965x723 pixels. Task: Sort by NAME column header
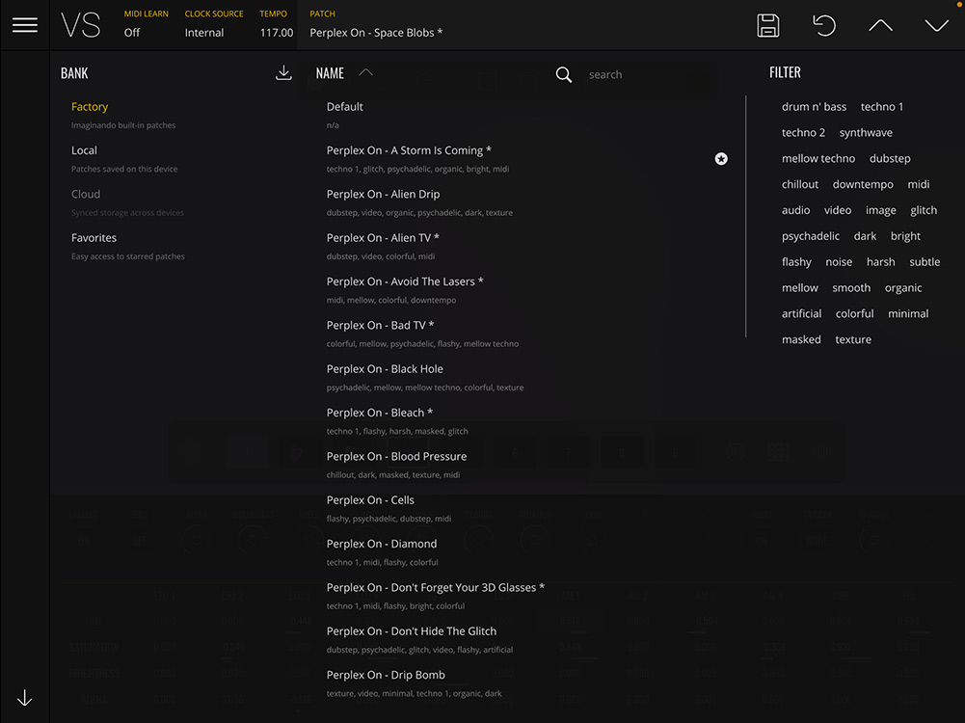pos(330,73)
